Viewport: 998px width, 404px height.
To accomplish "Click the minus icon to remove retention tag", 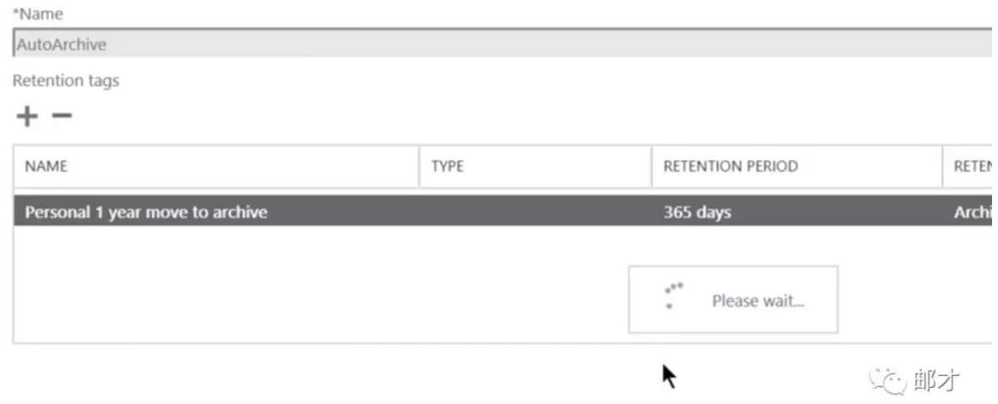I will click(62, 115).
